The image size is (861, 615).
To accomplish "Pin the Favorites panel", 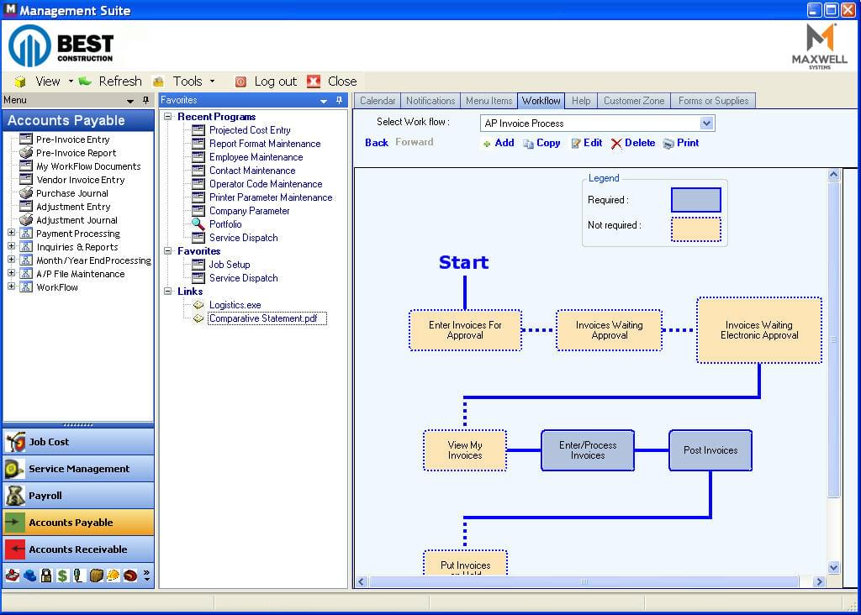I will pyautogui.click(x=340, y=100).
